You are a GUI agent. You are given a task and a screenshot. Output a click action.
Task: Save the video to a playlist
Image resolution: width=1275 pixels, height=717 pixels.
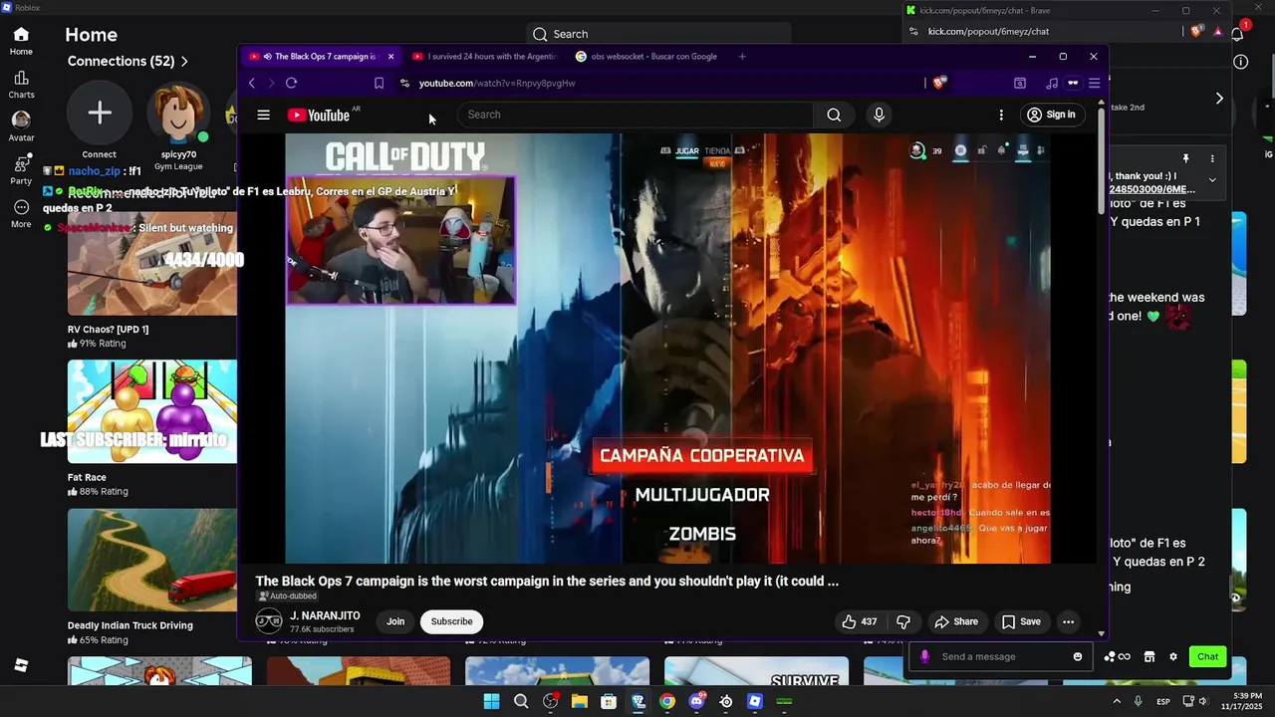pos(1021,621)
